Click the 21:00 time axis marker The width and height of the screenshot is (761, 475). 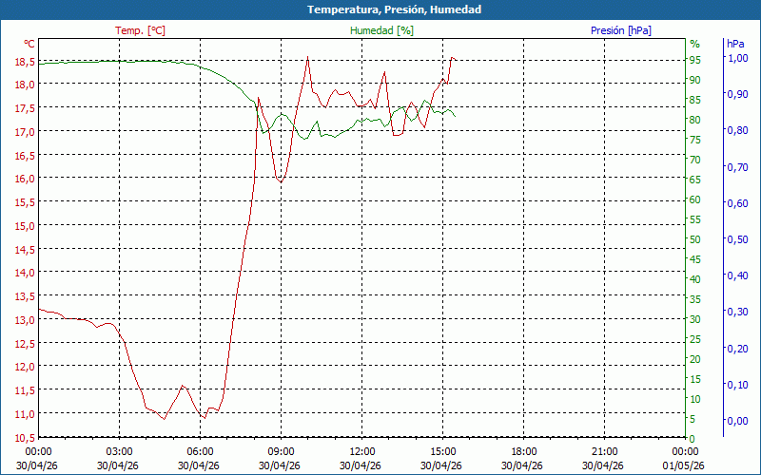coord(604,451)
